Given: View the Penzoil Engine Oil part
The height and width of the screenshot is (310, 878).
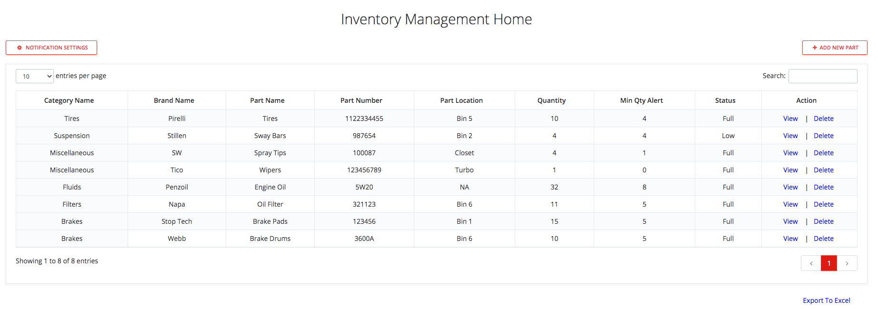Looking at the screenshot, I should click(790, 187).
